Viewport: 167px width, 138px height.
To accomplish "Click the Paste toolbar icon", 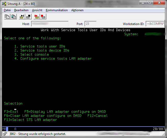I will tap(13, 17).
